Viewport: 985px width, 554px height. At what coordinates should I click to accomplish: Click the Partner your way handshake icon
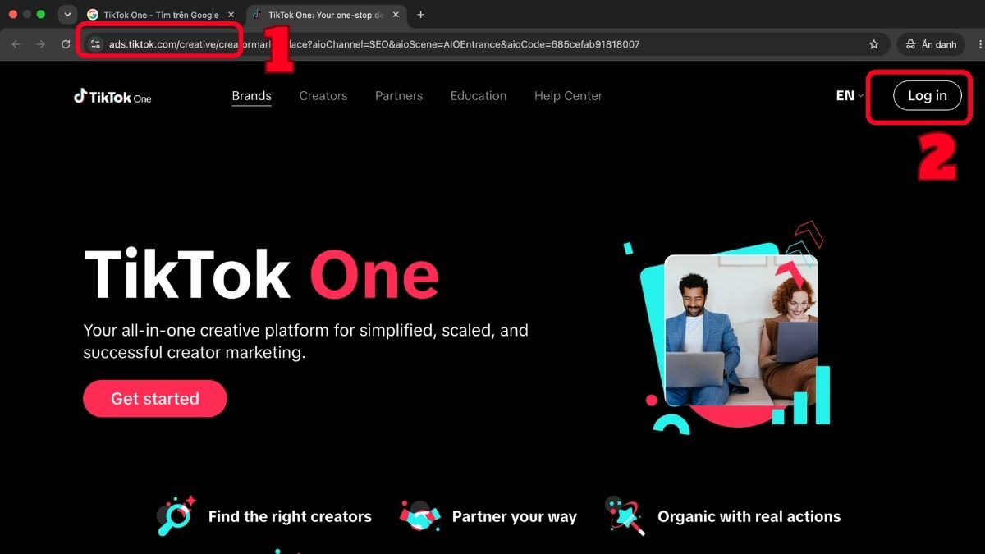pos(419,516)
